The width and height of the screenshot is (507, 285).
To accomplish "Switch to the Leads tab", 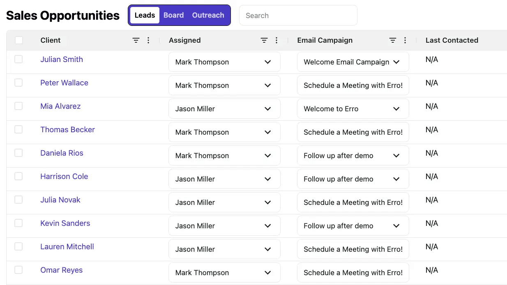I will [145, 15].
